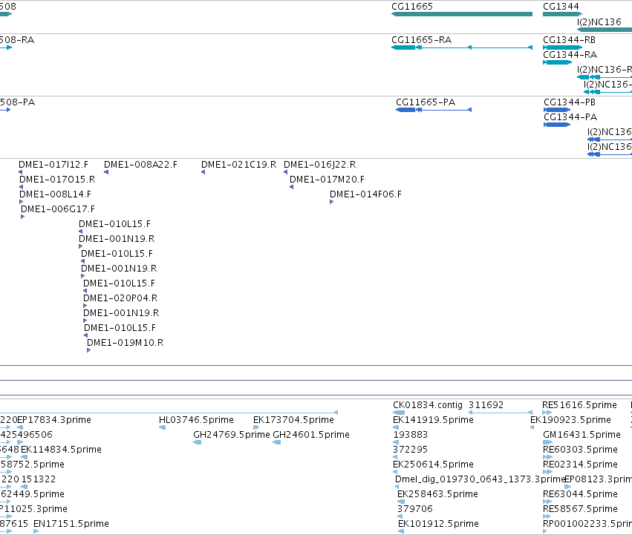The height and width of the screenshot is (535, 632).
Task: Select the EK101912.5prime EST label
Action: [438, 524]
